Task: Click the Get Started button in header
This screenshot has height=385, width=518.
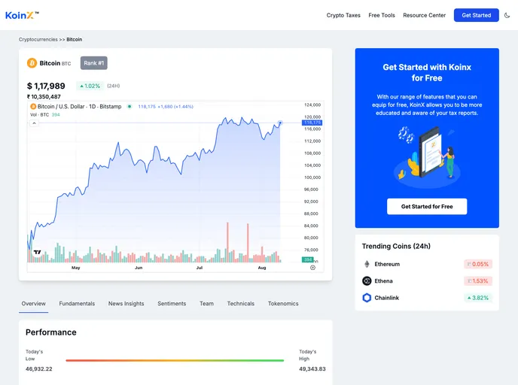Action: pos(476,15)
